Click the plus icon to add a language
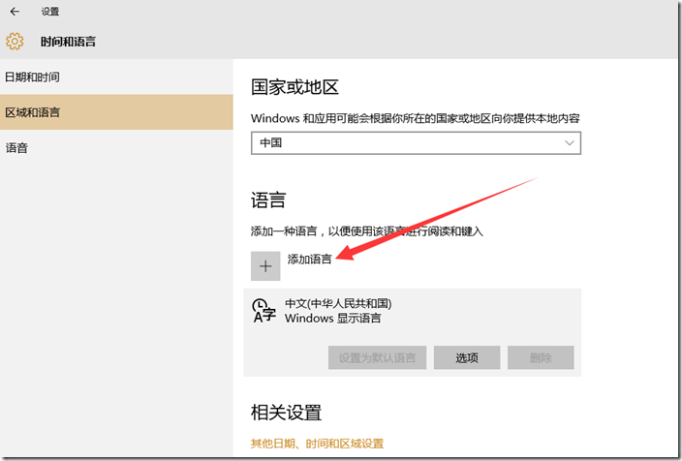This screenshot has width=682, height=461. 265,266
